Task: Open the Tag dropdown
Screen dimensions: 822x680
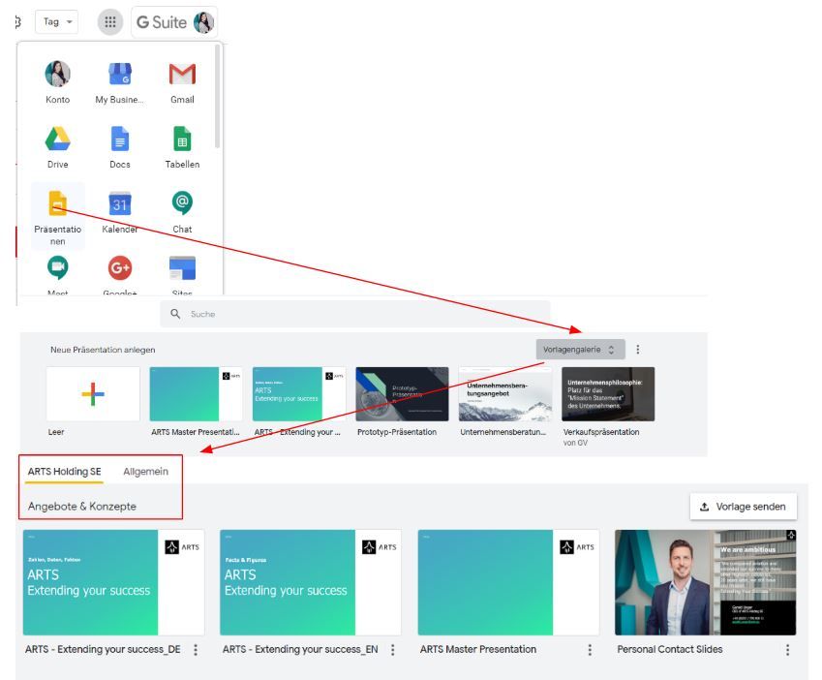Action: point(56,22)
